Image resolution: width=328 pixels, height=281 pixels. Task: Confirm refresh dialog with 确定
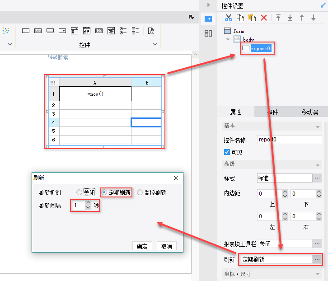pyautogui.click(x=142, y=246)
